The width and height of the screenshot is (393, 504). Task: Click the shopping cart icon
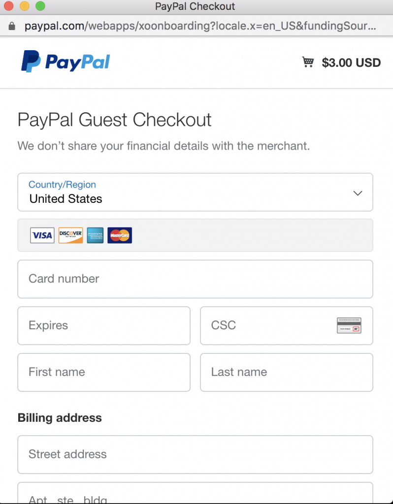(308, 62)
